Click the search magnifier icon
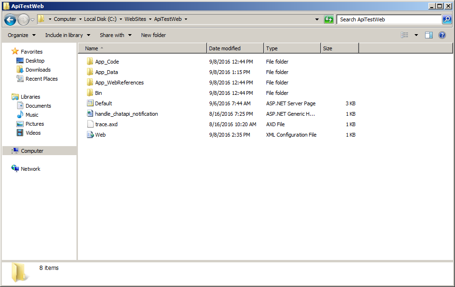This screenshot has width=455, height=287. 447,19
